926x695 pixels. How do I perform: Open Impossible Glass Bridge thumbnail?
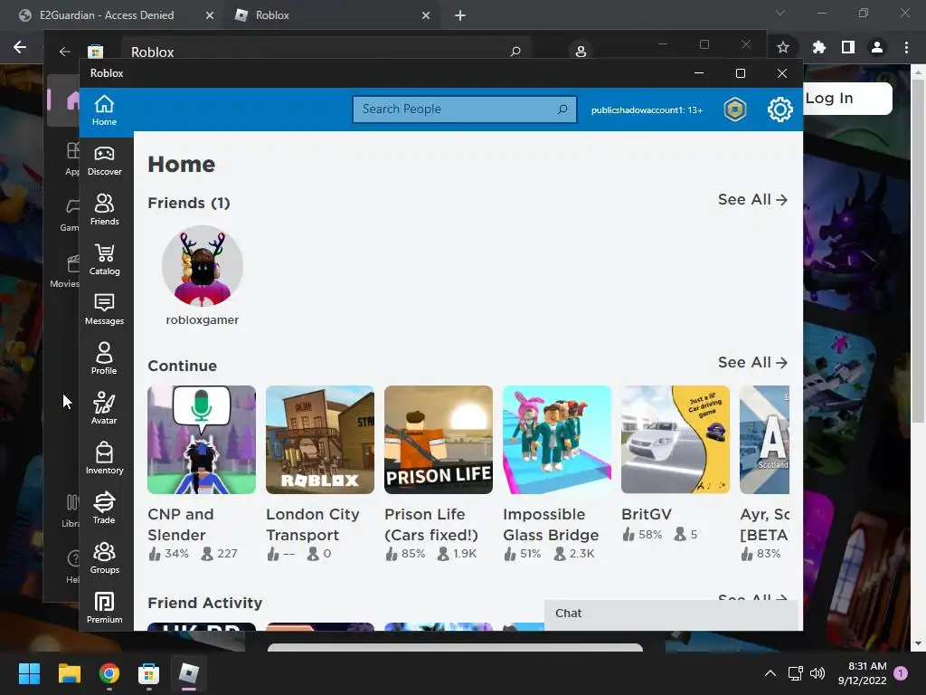[x=557, y=440]
